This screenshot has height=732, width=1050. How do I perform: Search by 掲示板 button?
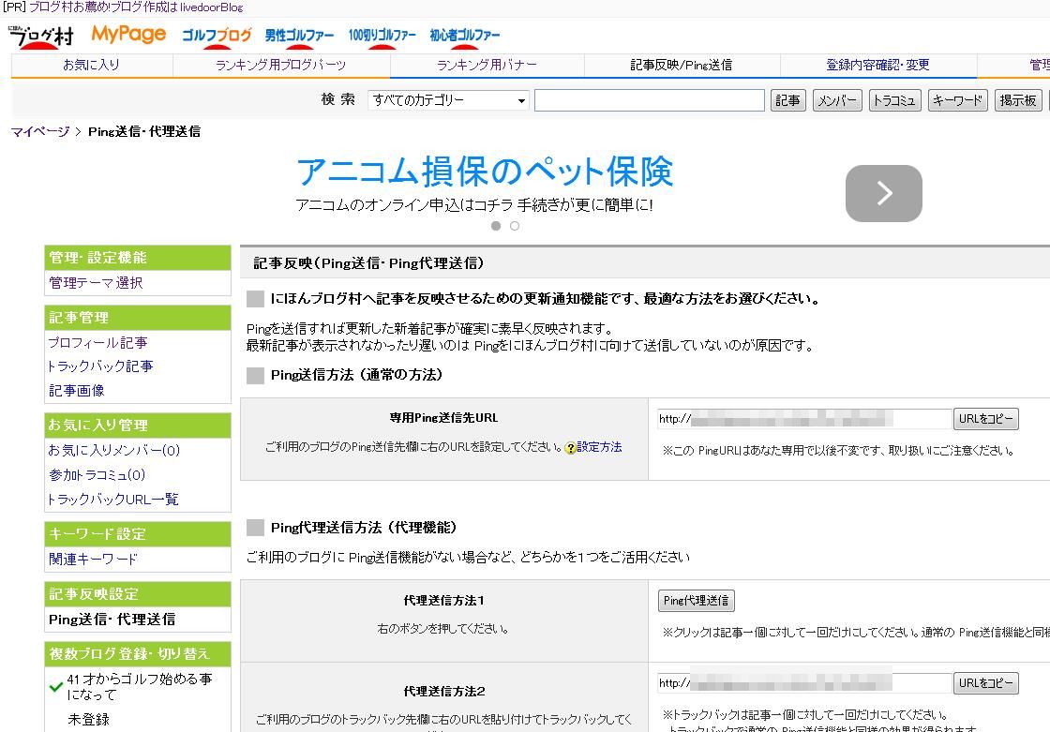(x=1018, y=100)
